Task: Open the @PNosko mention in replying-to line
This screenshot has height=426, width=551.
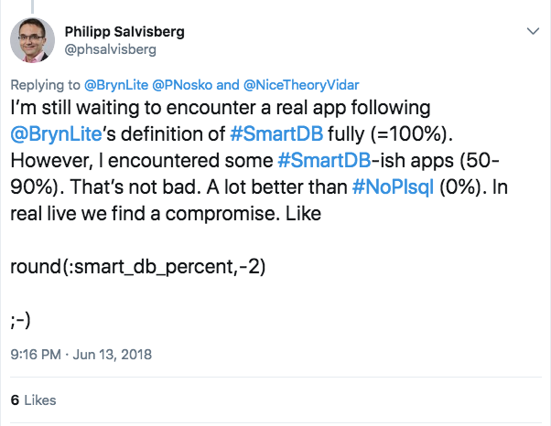Action: point(182,85)
